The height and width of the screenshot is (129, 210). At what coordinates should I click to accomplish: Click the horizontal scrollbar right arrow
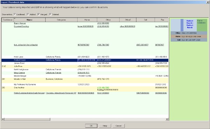167,119
